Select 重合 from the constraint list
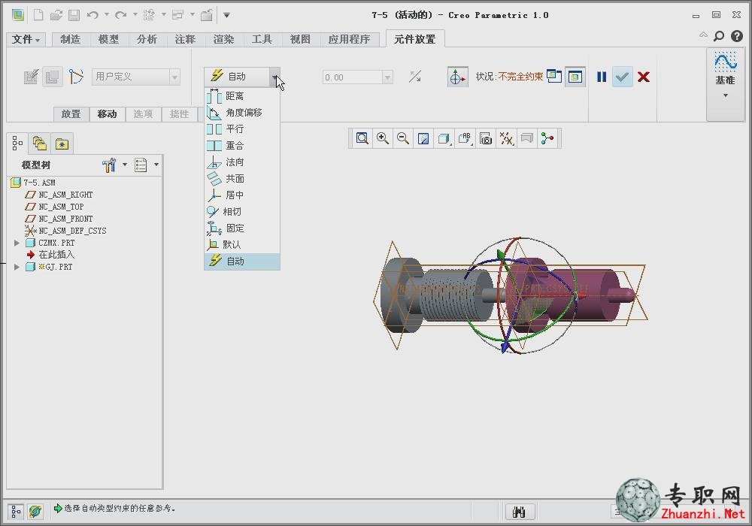 tap(241, 146)
